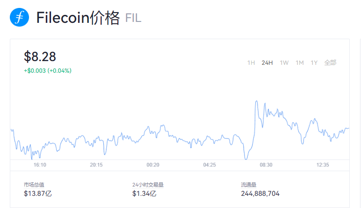361x208 pixels.
Task: Click the 00:20 time axis label
Action: coord(153,165)
